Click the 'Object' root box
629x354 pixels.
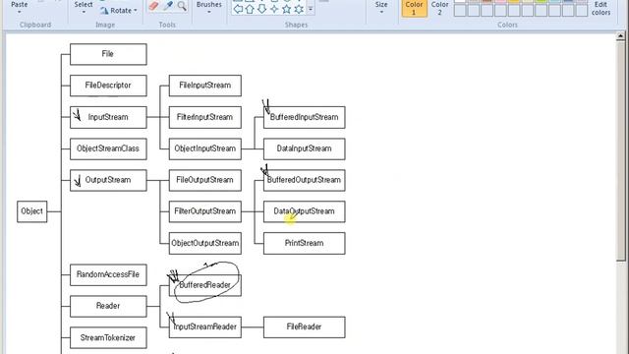coord(32,211)
